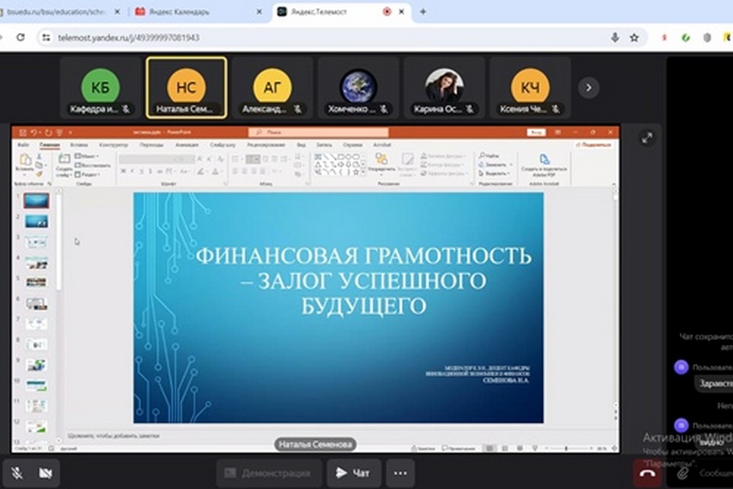
Task: Click the attach file paperclip in chat
Action: coord(682,474)
